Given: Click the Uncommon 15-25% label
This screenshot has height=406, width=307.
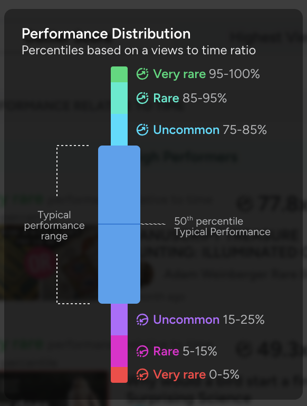Looking at the screenshot, I should pos(209,320).
